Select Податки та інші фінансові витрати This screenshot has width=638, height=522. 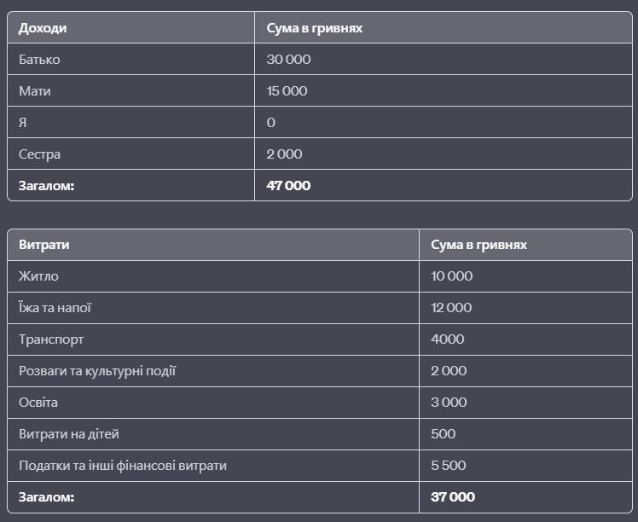click(123, 466)
